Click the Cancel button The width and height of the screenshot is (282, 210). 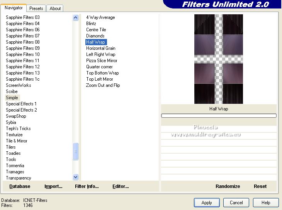point(236,203)
